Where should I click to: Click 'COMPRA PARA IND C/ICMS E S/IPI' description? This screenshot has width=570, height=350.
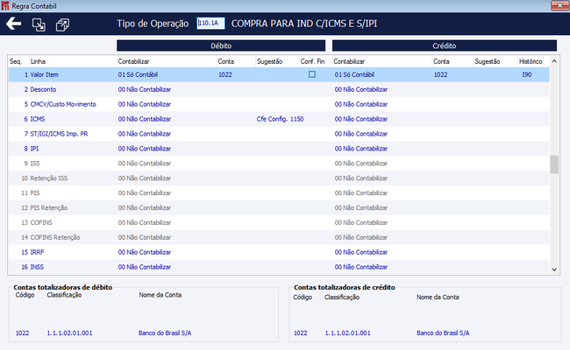304,24
